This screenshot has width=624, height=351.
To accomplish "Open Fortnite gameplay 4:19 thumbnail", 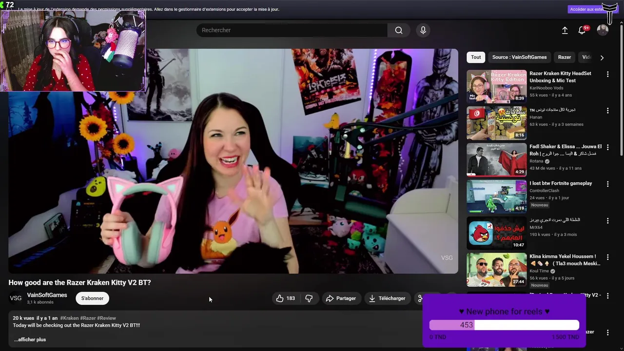I will click(496, 196).
